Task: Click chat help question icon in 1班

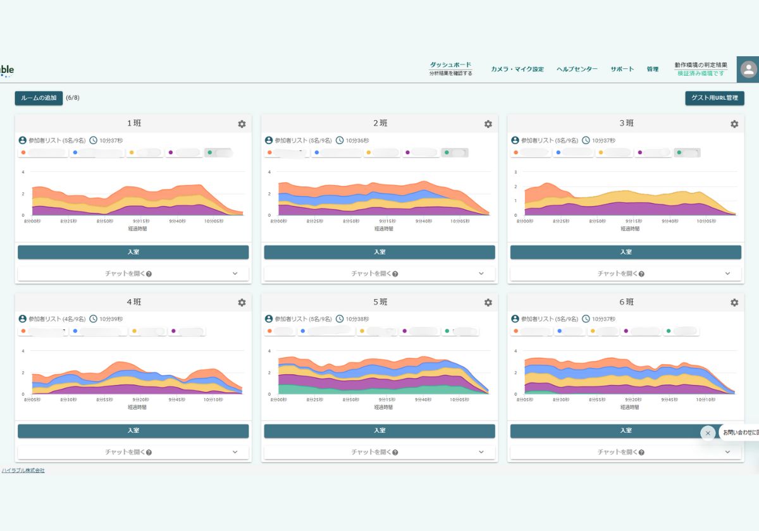Action: [x=149, y=274]
